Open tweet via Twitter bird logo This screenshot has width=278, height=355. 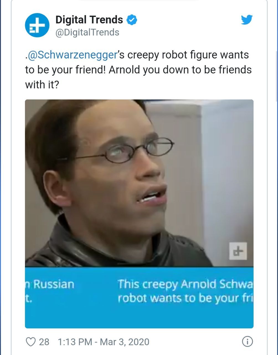[x=246, y=20]
